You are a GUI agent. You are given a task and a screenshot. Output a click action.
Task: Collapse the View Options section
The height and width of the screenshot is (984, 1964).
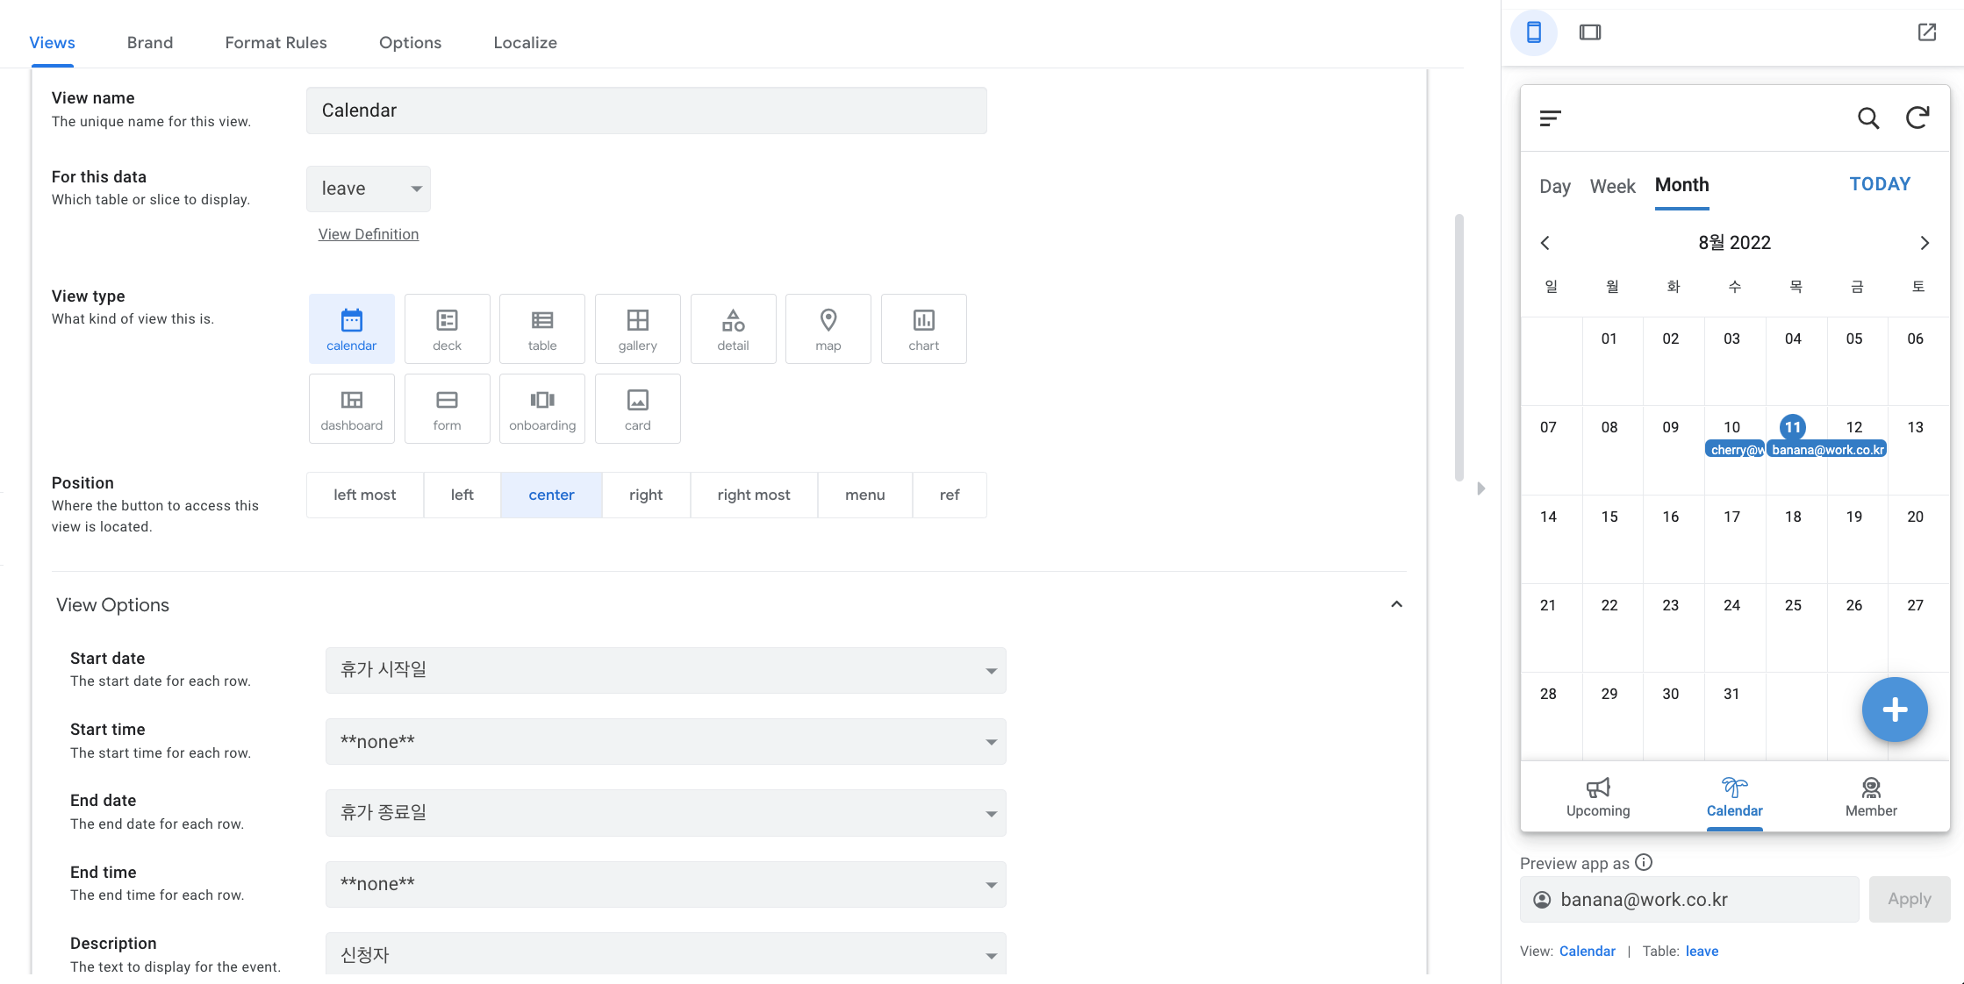pyautogui.click(x=1396, y=604)
